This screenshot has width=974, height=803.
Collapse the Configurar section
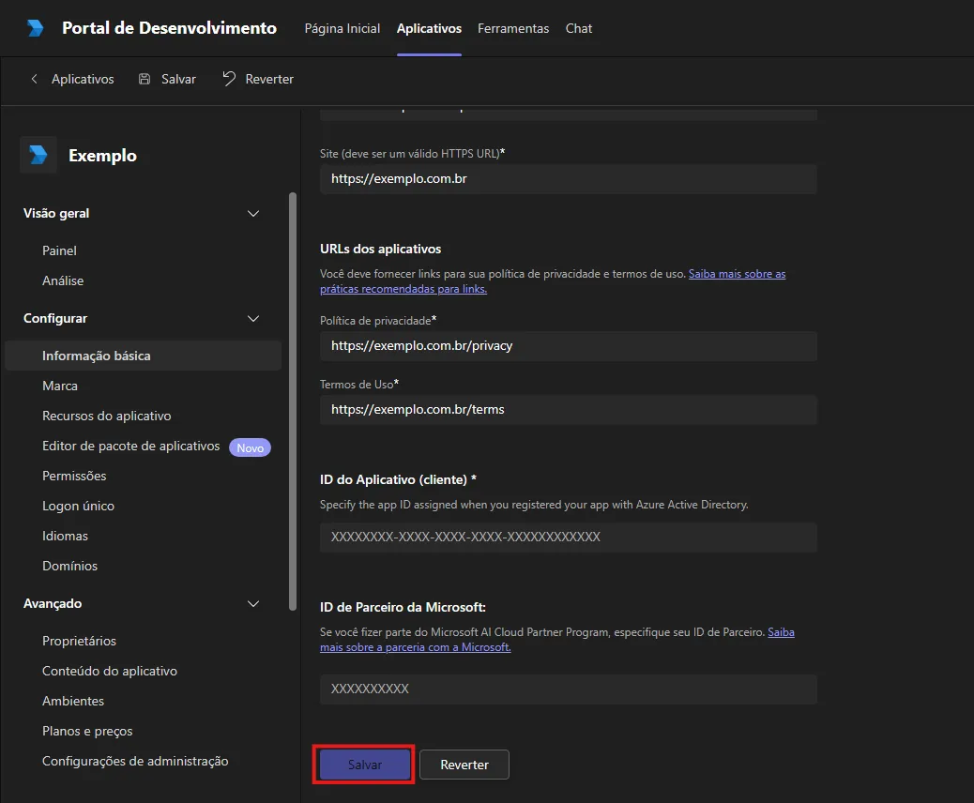[x=253, y=319]
